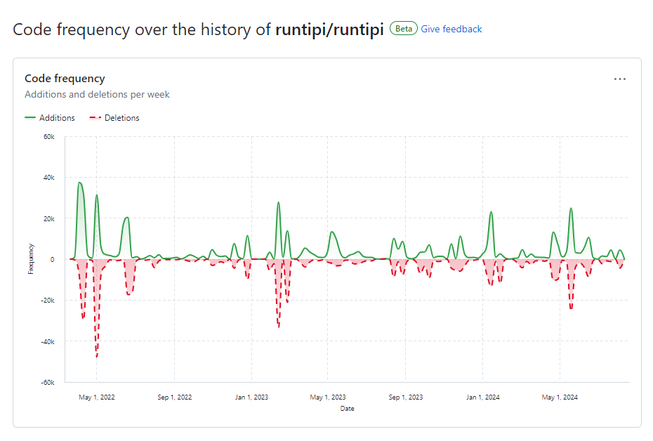This screenshot has height=441, width=653.
Task: Click the 60k y-axis tick label
Action: 48,137
